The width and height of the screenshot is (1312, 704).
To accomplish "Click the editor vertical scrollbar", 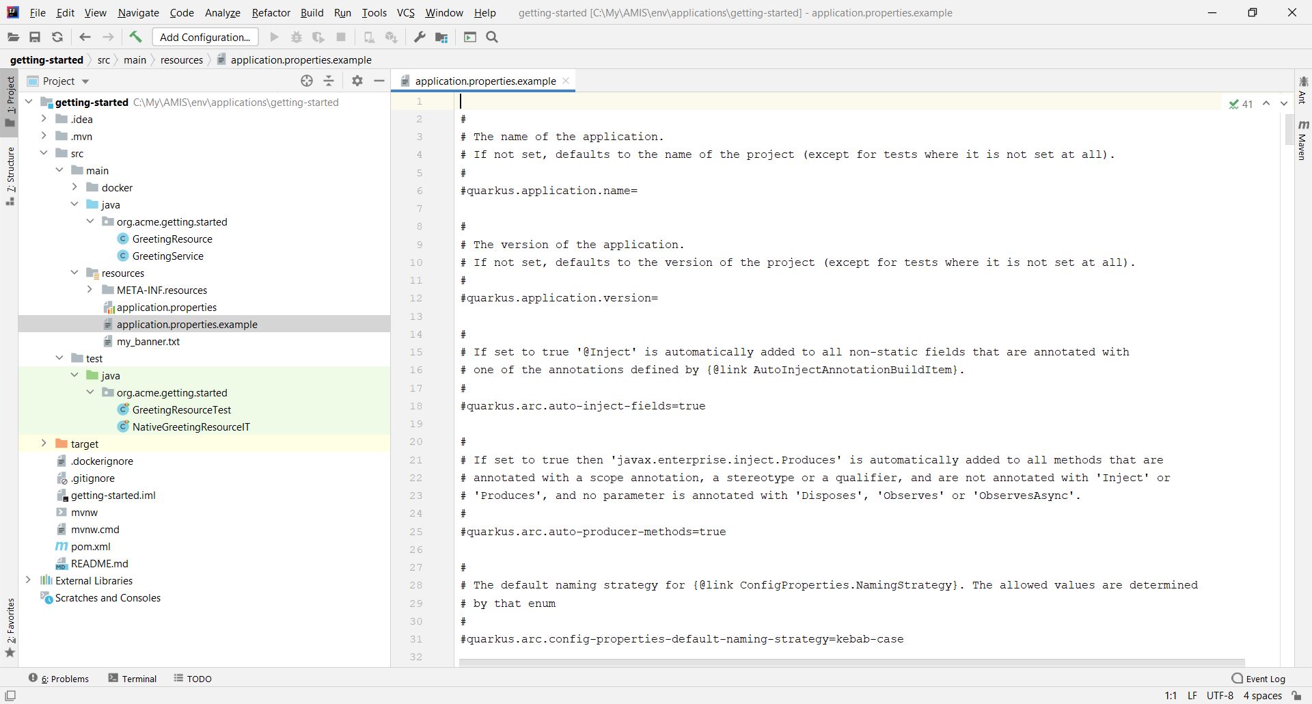I will [1288, 130].
